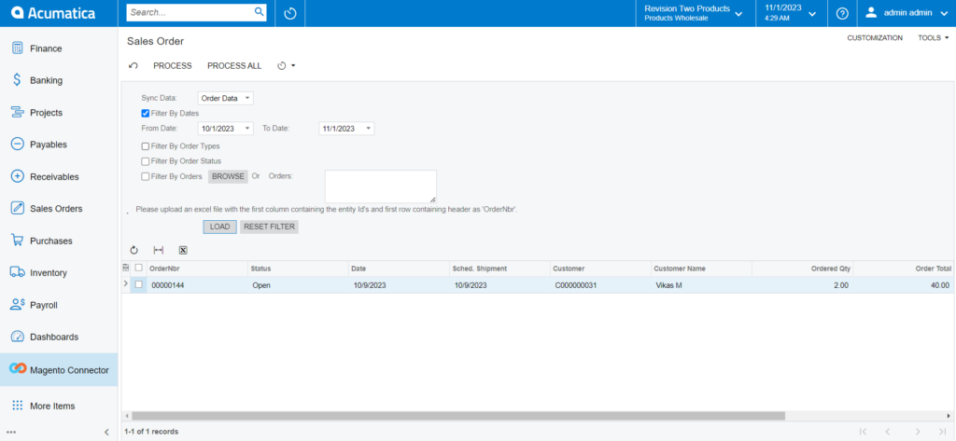Screen dimensions: 956x441
Task: Select Magento Connector in sidebar
Action: point(59,369)
